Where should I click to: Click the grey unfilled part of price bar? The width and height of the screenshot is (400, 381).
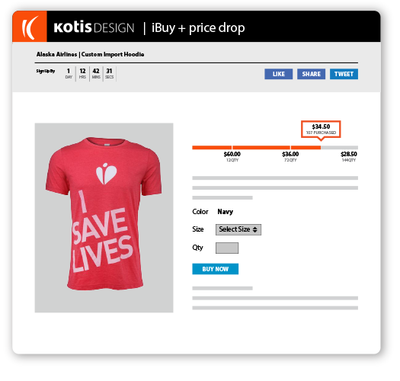(x=340, y=148)
